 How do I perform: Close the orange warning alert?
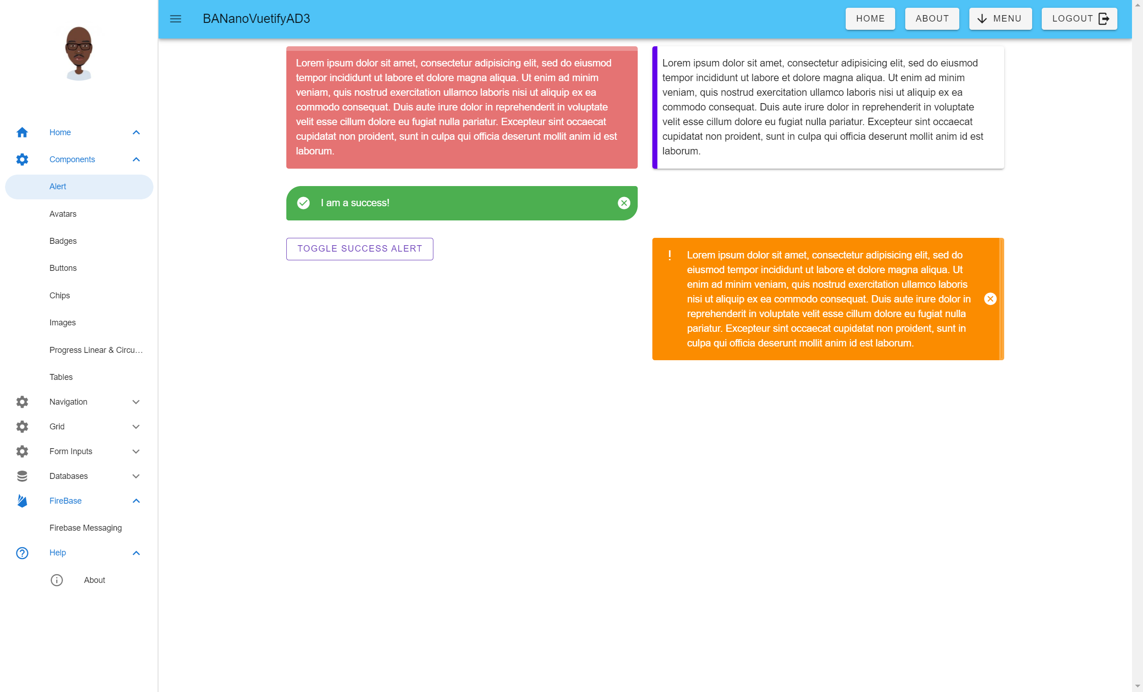coord(990,299)
